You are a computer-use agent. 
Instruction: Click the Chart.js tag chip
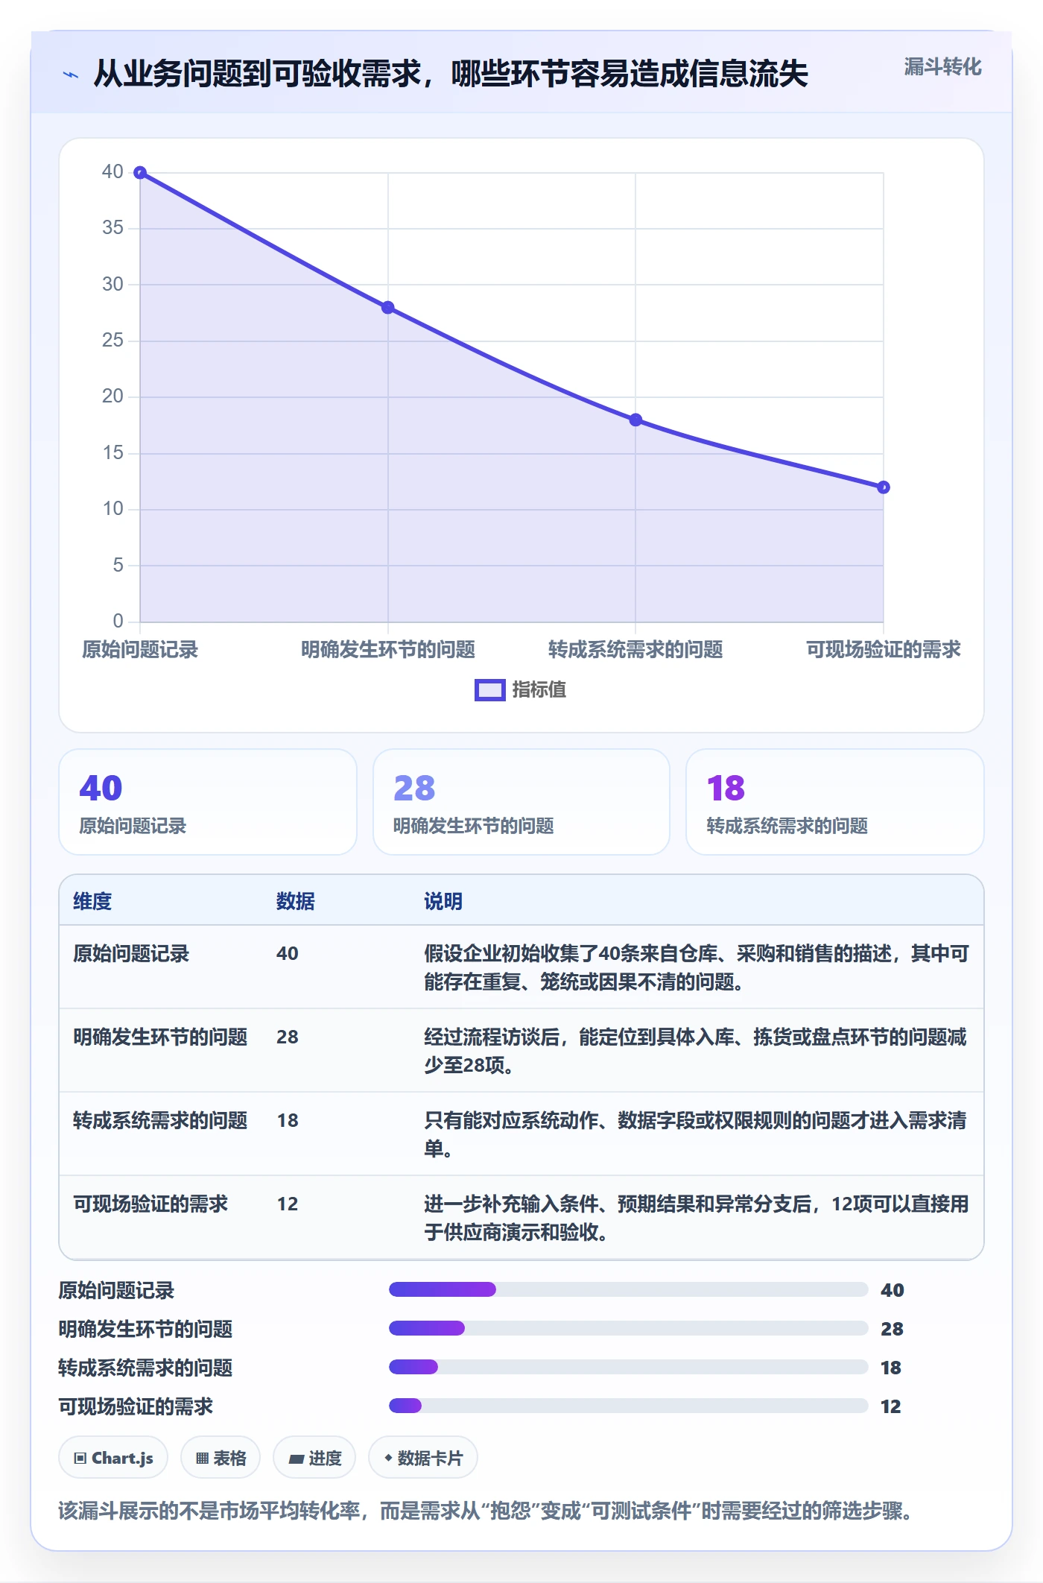pyautogui.click(x=113, y=1458)
